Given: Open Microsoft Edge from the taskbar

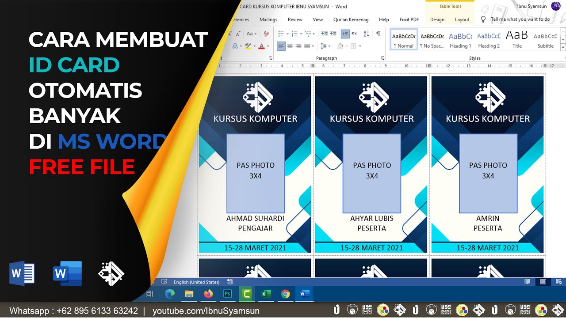Looking at the screenshot, I should 170,294.
